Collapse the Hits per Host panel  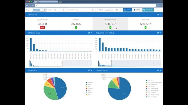point(91,70)
